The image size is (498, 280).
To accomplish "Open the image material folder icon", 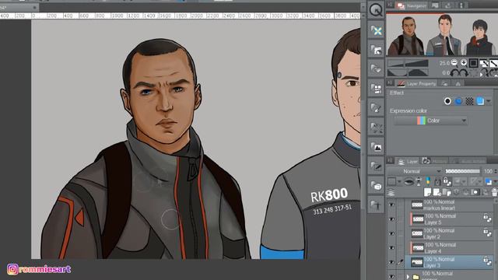I will (x=376, y=146).
